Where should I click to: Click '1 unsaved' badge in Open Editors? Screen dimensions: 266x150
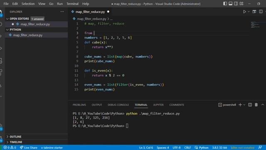[37, 19]
